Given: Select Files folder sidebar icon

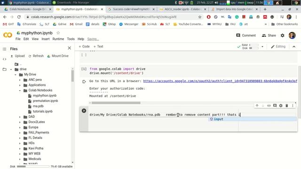Looking at the screenshot, I should [4, 69].
